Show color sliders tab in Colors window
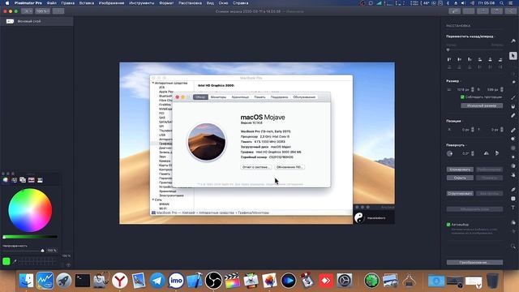This screenshot has width=519, height=292. click(x=15, y=180)
